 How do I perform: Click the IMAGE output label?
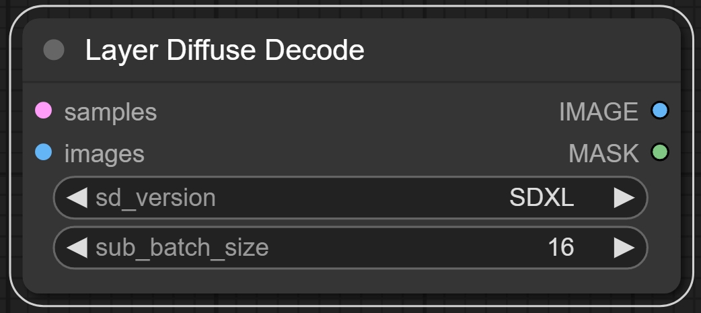[598, 112]
